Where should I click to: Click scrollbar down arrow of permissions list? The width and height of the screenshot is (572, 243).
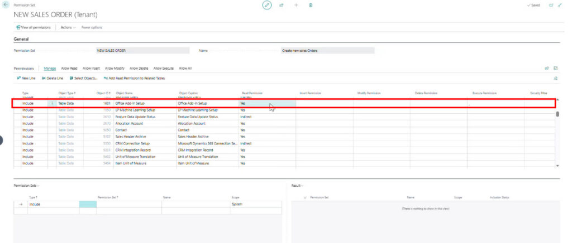point(557,166)
